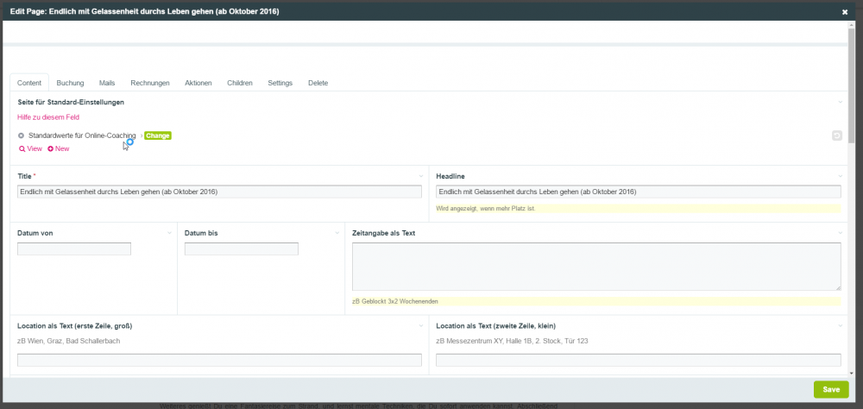
Task: Open the Children tab
Action: [x=240, y=83]
